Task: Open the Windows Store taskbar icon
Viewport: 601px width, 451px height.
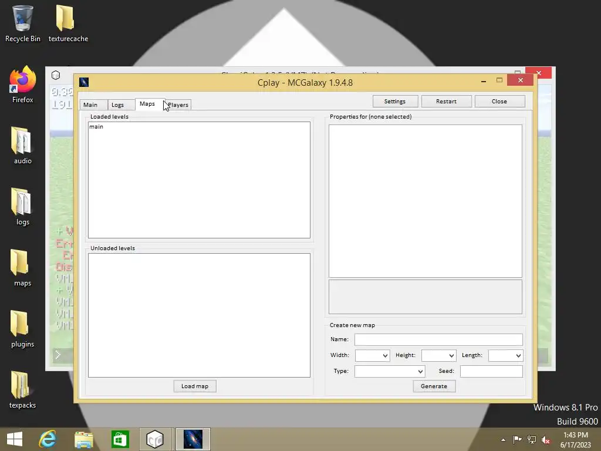Action: click(x=120, y=439)
